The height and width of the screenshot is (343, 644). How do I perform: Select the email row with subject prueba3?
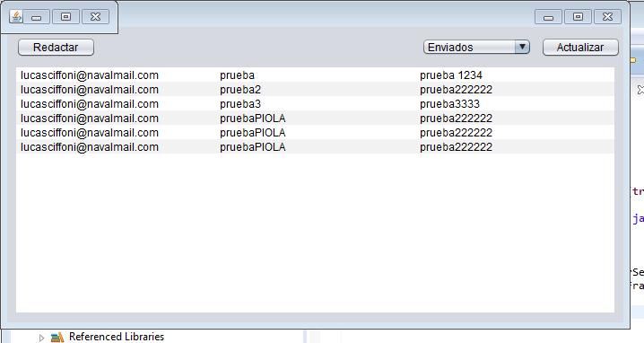tap(315, 103)
